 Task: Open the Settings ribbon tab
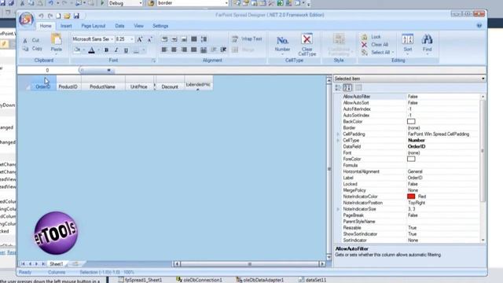pyautogui.click(x=160, y=26)
